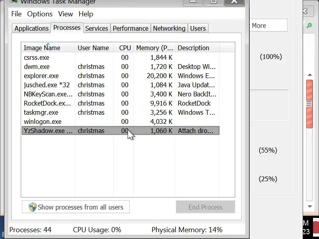The width and height of the screenshot is (319, 239).
Task: Sort processes by the Image Name column
Action: (x=42, y=48)
